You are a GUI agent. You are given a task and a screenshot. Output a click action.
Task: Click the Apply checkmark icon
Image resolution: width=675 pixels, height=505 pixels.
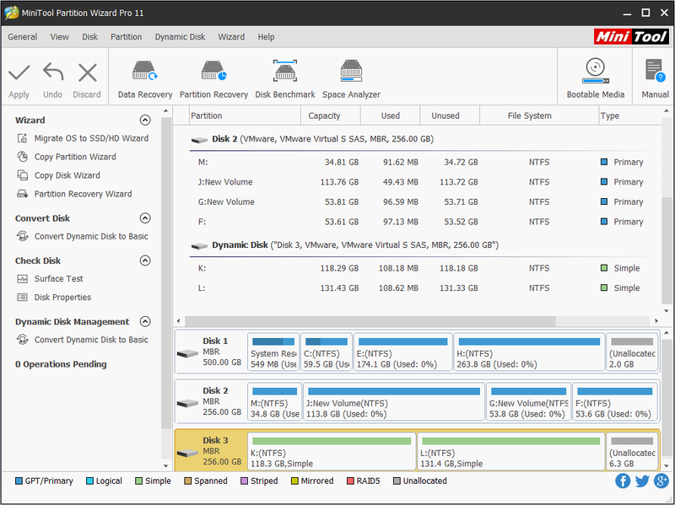(19, 73)
